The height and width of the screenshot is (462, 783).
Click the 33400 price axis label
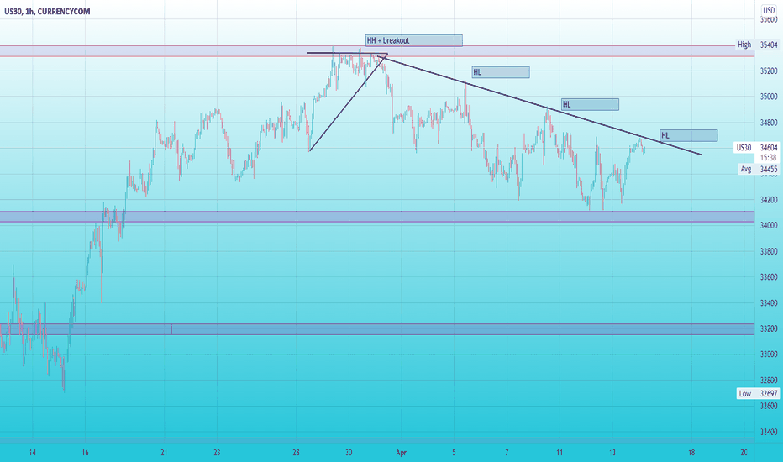[x=769, y=302]
